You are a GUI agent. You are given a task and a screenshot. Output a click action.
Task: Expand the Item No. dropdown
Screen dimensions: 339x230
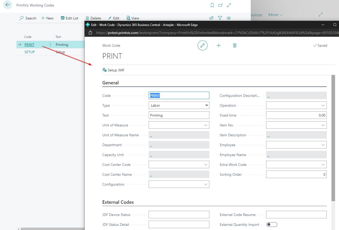pyautogui.click(x=323, y=125)
